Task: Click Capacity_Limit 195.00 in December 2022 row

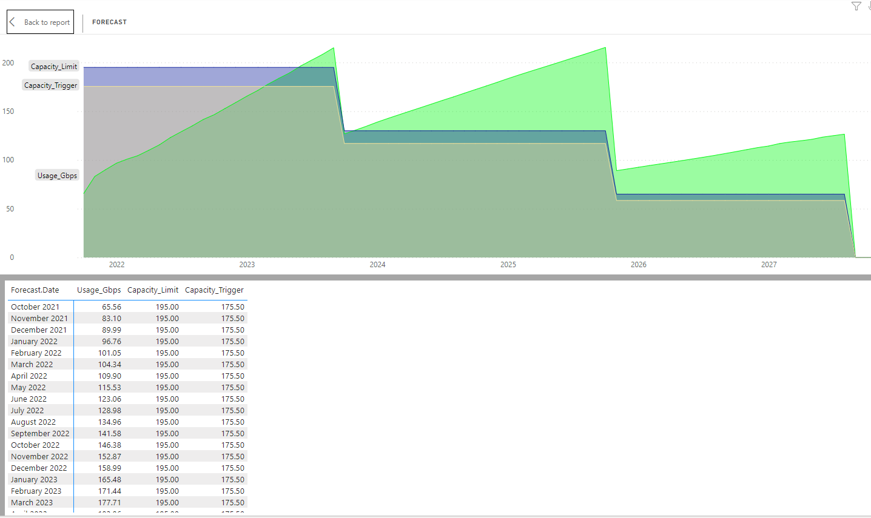Action: 167,468
